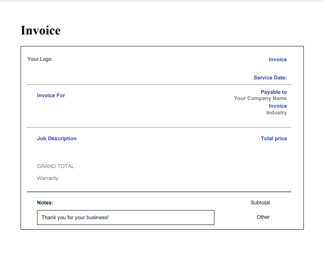The height and width of the screenshot is (258, 324).
Task: Click the Job Description column header
Action: pyautogui.click(x=56, y=138)
